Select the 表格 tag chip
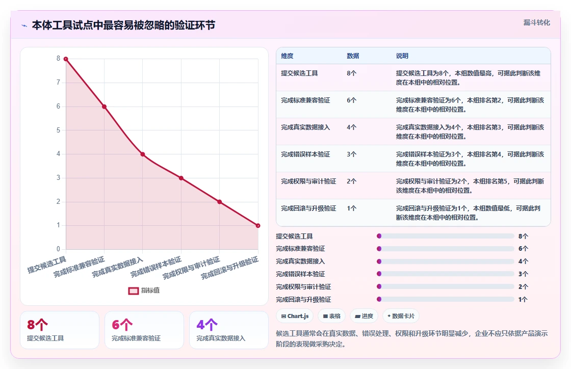 [331, 316]
